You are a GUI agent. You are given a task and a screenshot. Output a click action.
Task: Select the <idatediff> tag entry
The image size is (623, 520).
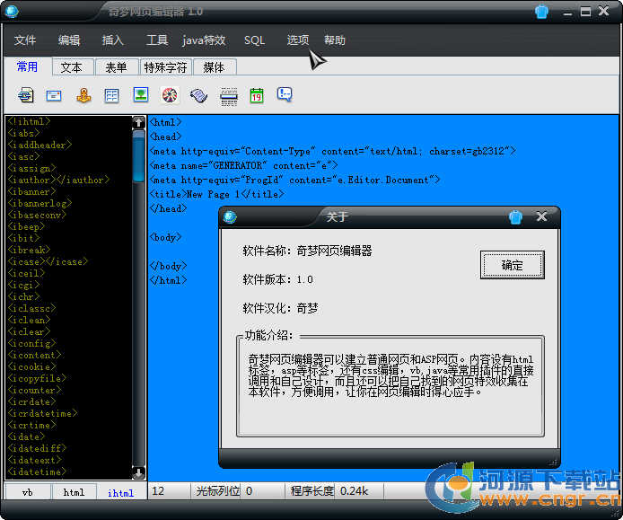pos(37,448)
